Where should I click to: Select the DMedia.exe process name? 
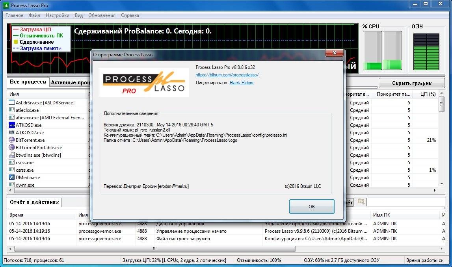pyautogui.click(x=28, y=178)
